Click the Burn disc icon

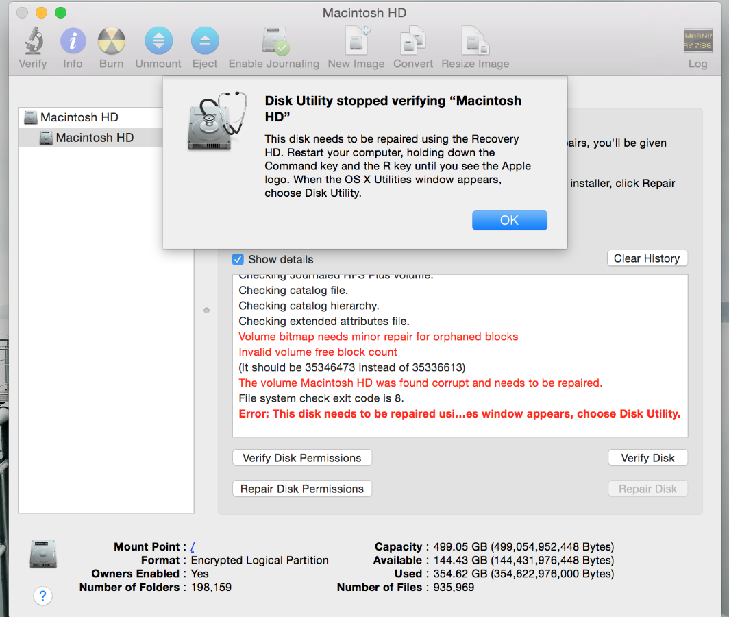click(111, 41)
